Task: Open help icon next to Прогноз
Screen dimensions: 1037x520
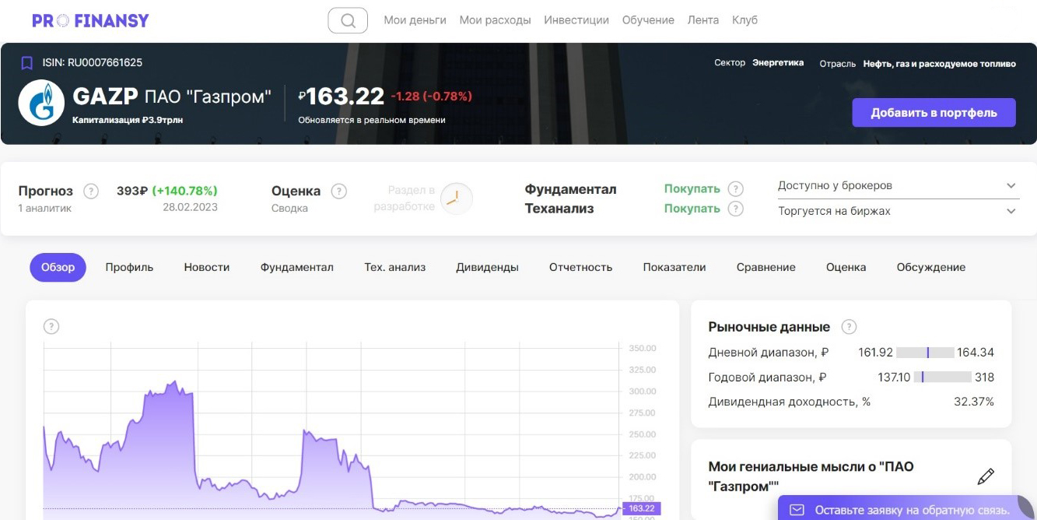Action: [x=91, y=191]
